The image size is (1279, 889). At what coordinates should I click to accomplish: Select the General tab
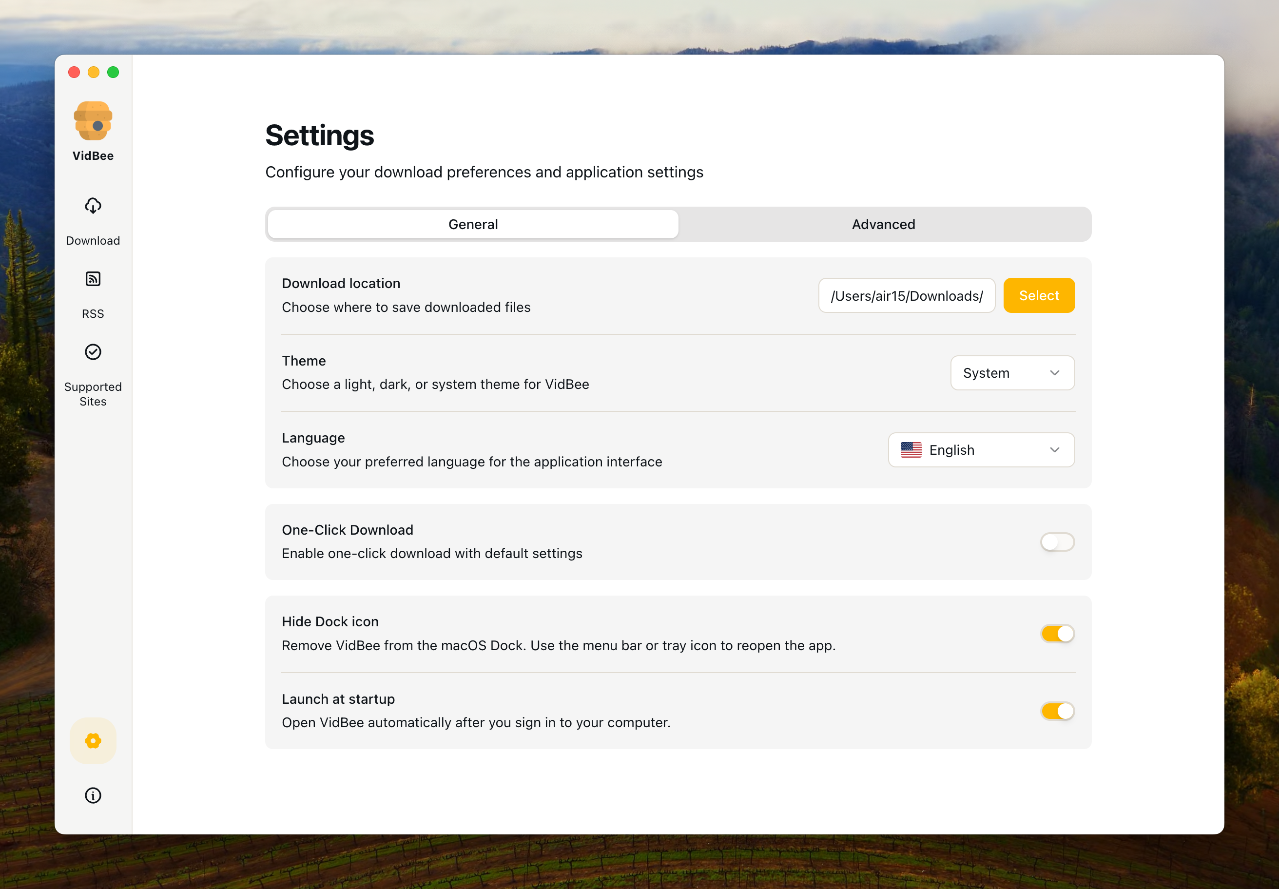472,224
